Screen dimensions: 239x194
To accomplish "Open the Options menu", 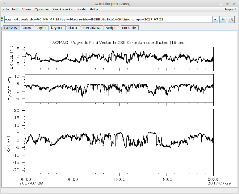I will [42, 9].
